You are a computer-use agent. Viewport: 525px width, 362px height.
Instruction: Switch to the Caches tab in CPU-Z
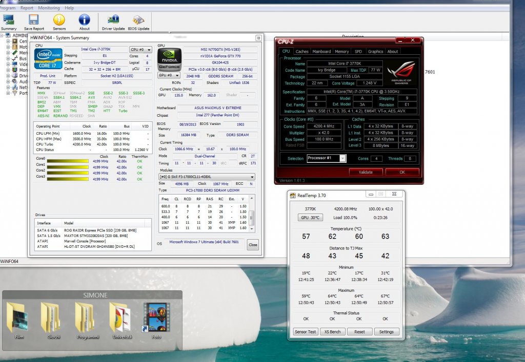point(301,52)
